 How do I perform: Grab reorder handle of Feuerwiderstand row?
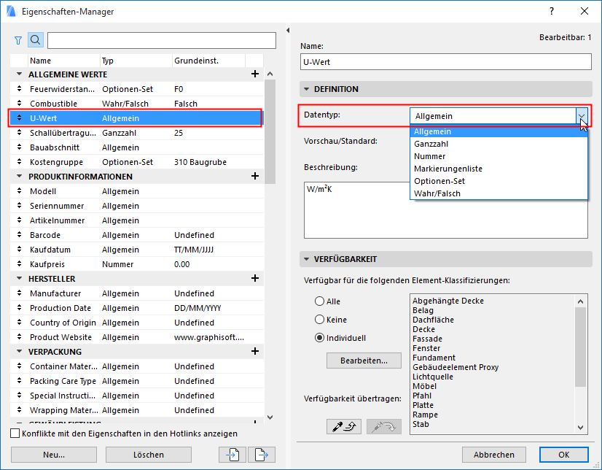19,89
